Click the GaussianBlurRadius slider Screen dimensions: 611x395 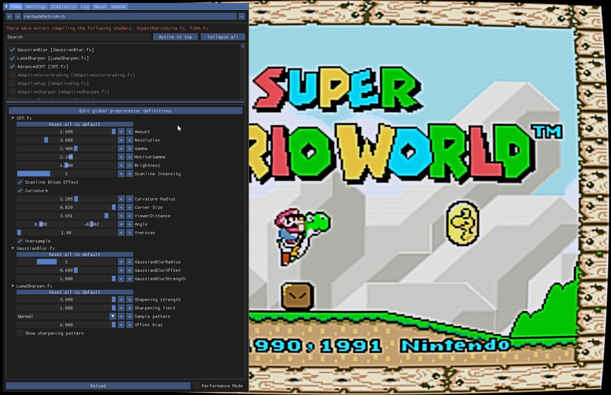click(66, 262)
